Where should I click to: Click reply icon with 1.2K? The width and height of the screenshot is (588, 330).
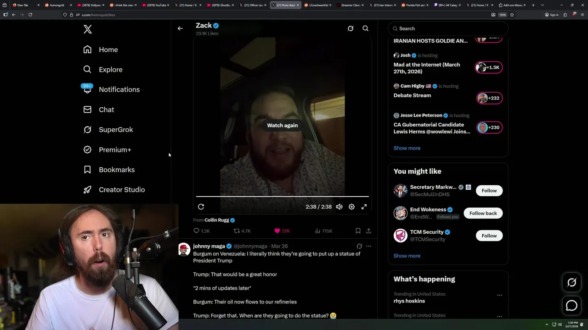pyautogui.click(x=202, y=231)
